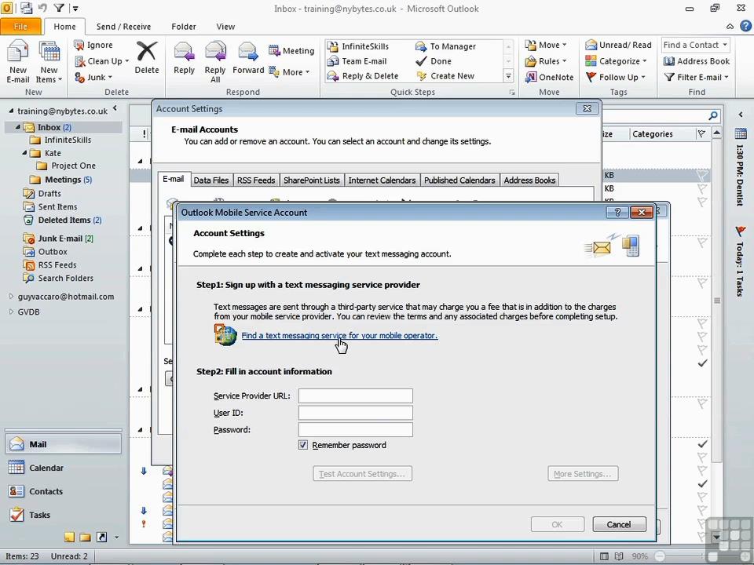Viewport: 754px width, 565px height.
Task: Click the Notes icon at the navigation pane bottom
Action: pyautogui.click(x=69, y=537)
